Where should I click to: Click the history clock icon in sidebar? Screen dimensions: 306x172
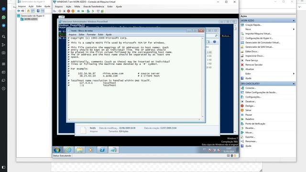coord(3,88)
